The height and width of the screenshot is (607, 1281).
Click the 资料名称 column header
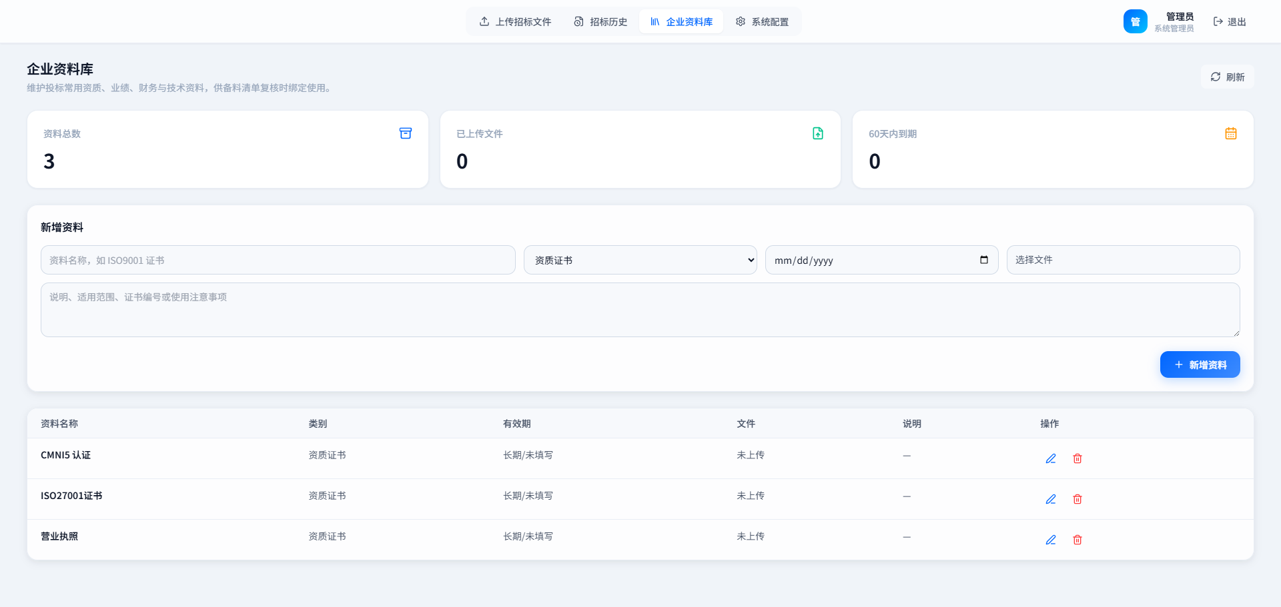(x=59, y=424)
